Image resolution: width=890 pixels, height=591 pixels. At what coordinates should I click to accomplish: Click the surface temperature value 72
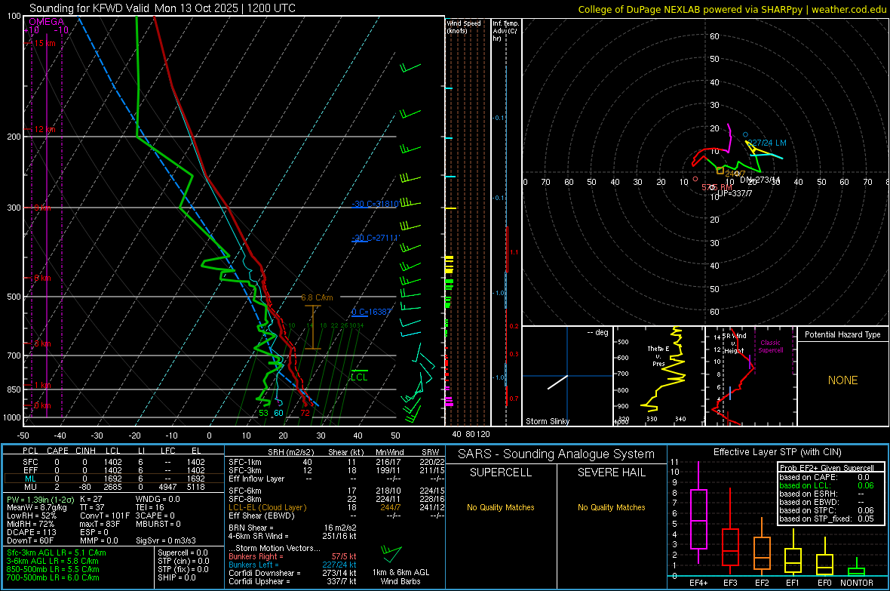click(x=305, y=413)
